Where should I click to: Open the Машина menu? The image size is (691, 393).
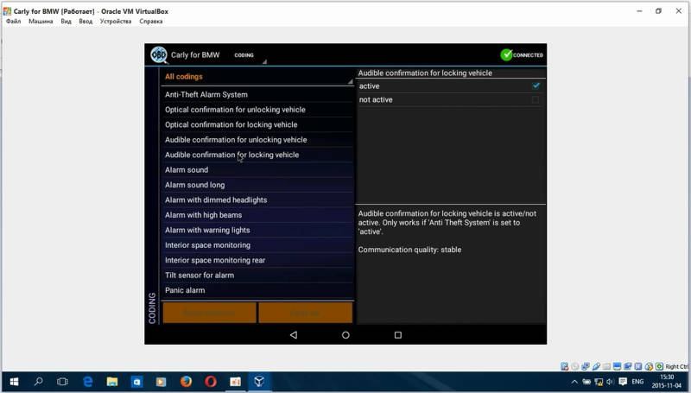[x=41, y=22]
